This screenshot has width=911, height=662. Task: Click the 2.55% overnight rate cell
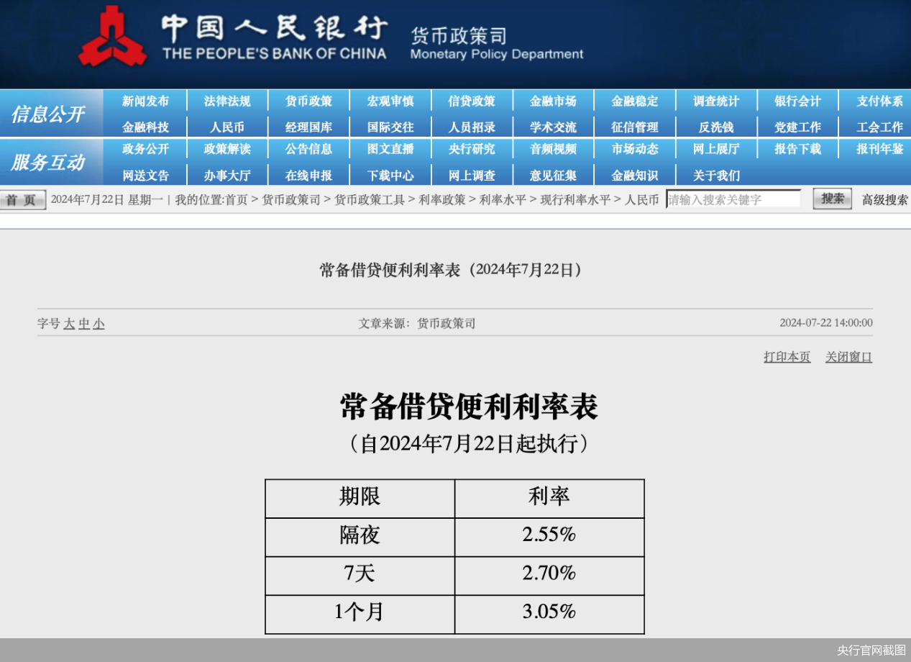coord(549,537)
